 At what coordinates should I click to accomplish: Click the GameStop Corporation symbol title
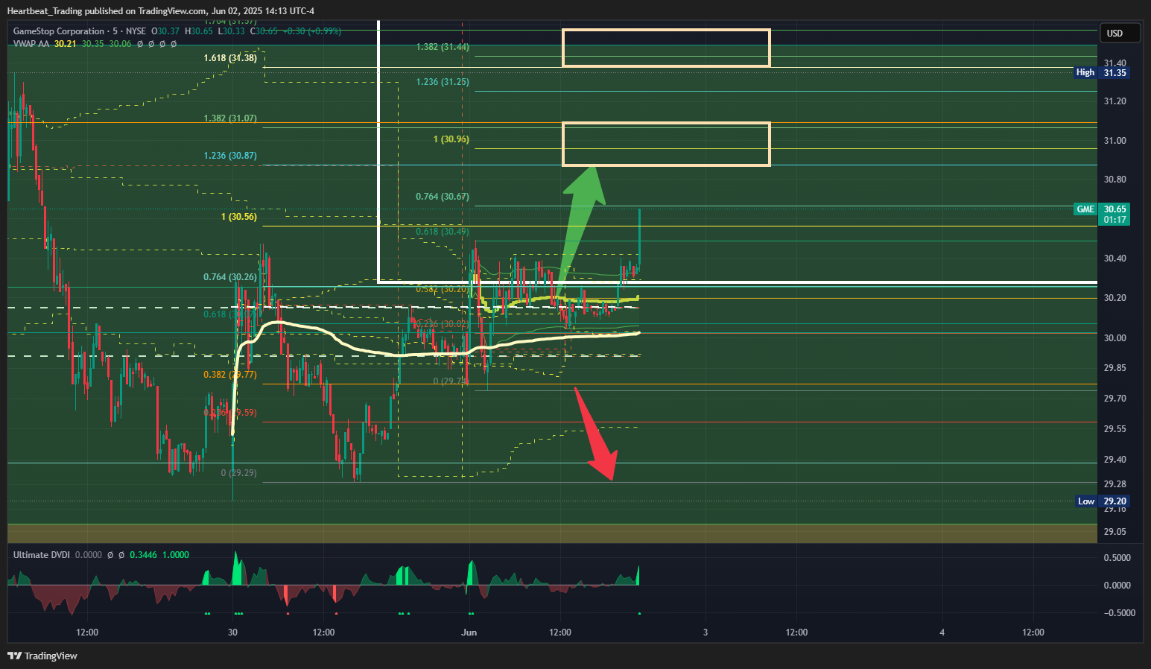[x=59, y=31]
